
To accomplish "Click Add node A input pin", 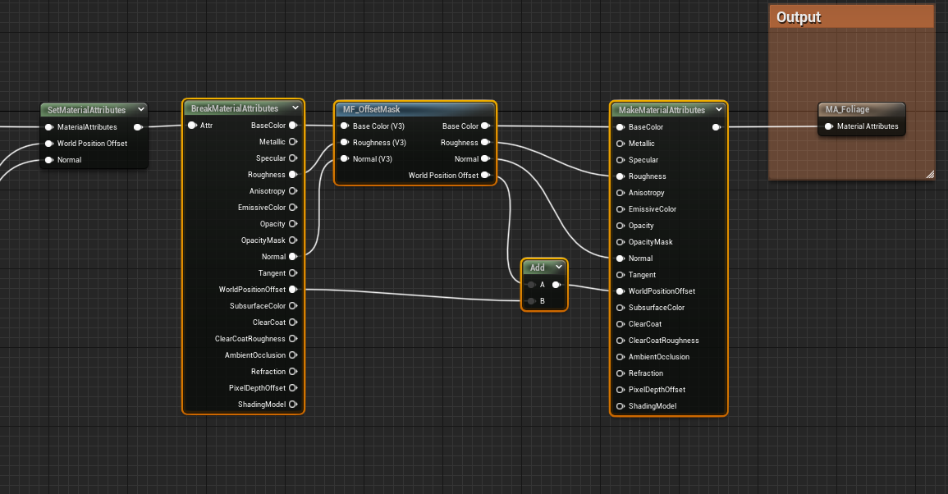I will click(x=531, y=284).
